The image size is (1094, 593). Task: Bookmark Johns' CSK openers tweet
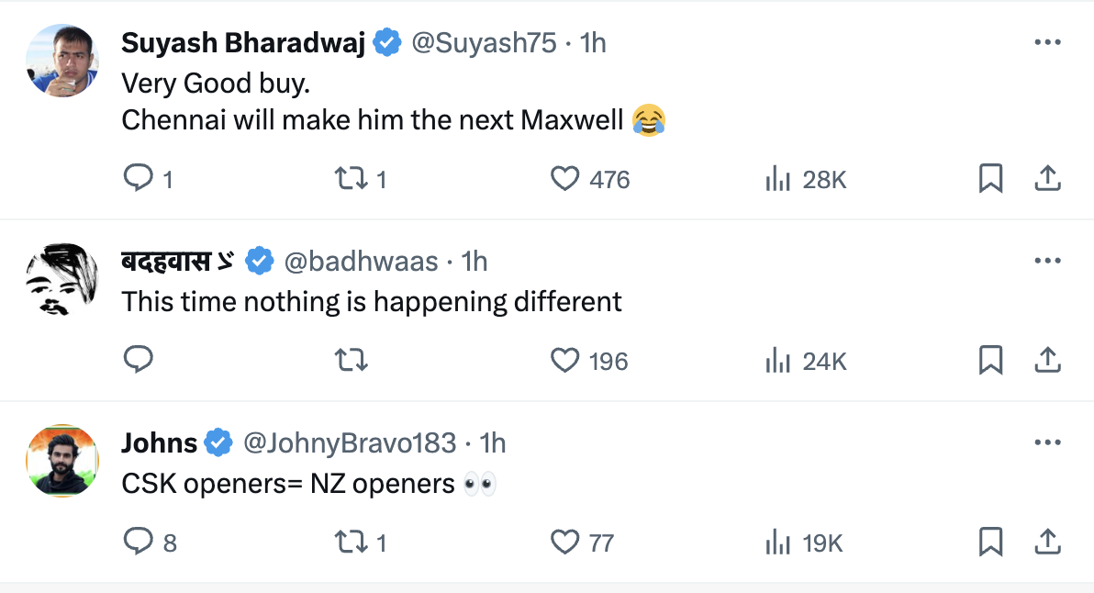[x=990, y=542]
